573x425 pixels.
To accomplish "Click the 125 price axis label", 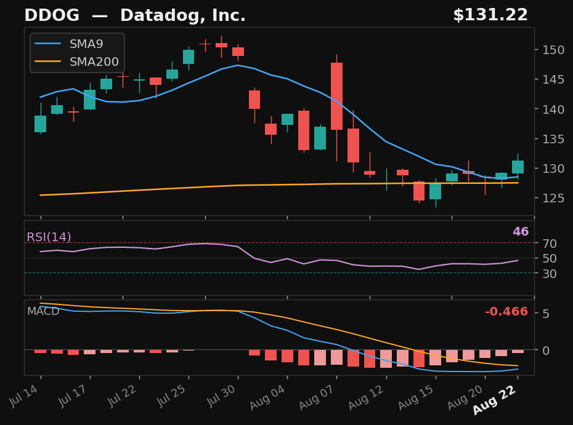I will (553, 199).
